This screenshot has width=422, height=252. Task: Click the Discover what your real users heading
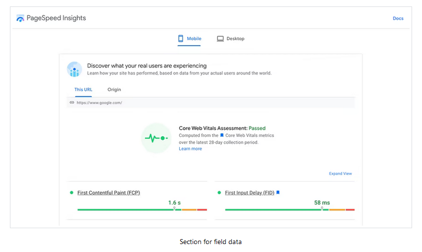click(x=147, y=65)
